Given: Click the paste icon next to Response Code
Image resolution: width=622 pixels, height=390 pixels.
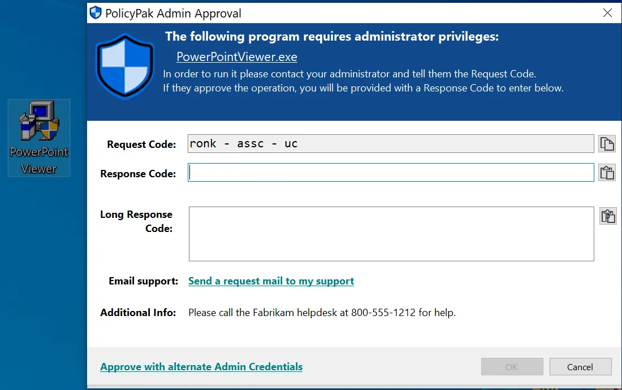Looking at the screenshot, I should click(607, 172).
